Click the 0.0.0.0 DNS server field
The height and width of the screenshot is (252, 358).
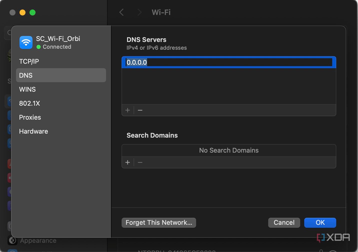pyautogui.click(x=229, y=62)
